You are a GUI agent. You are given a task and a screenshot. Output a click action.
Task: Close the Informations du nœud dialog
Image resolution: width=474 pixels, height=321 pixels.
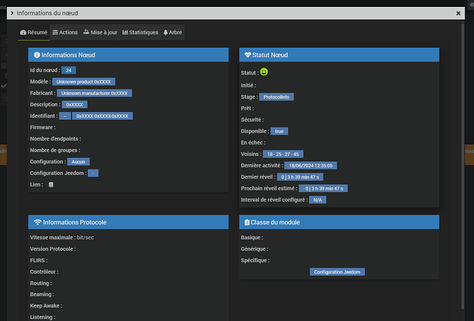coord(459,13)
